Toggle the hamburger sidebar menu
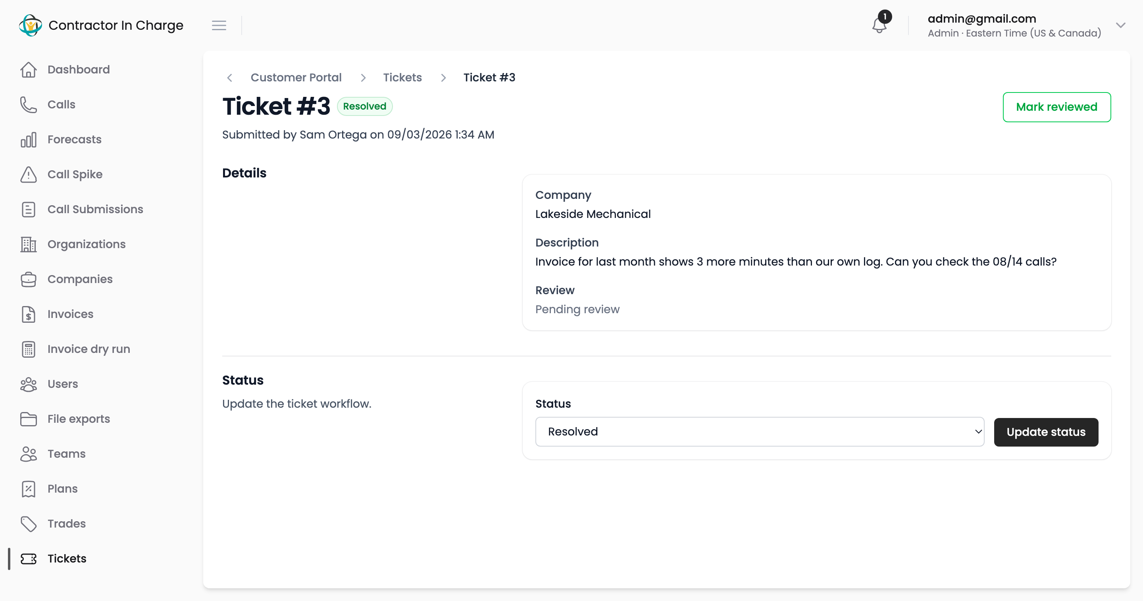 tap(219, 25)
